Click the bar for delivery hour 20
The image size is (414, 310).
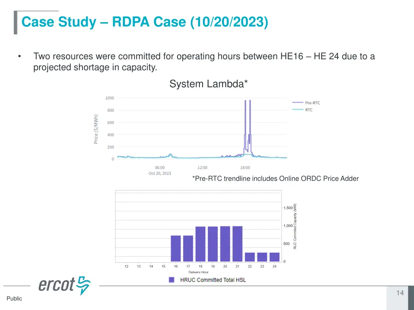click(x=225, y=244)
